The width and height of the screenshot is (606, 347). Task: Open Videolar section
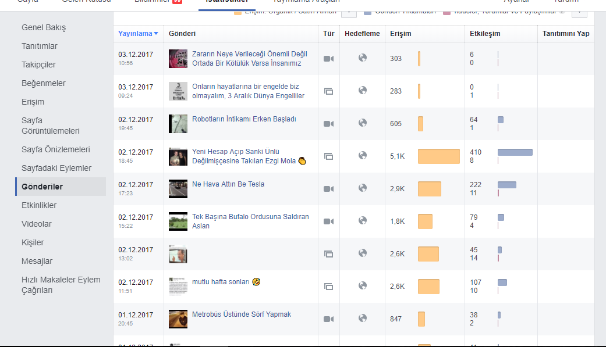coord(37,224)
